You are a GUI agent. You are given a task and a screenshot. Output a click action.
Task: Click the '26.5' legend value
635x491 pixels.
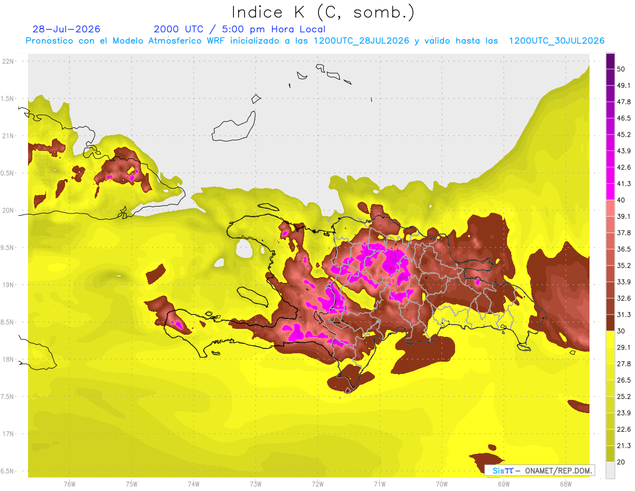pos(624,380)
